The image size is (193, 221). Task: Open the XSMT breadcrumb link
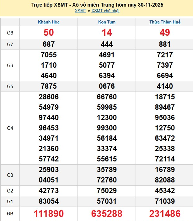81,11
